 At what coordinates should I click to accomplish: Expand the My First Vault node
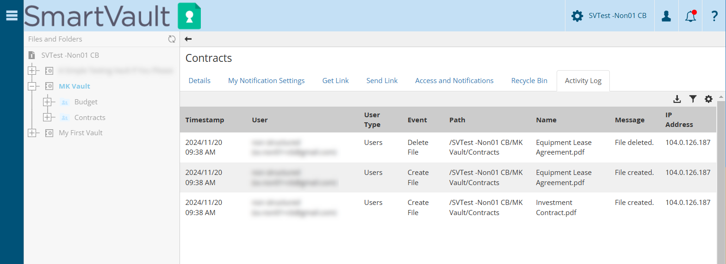(x=32, y=133)
